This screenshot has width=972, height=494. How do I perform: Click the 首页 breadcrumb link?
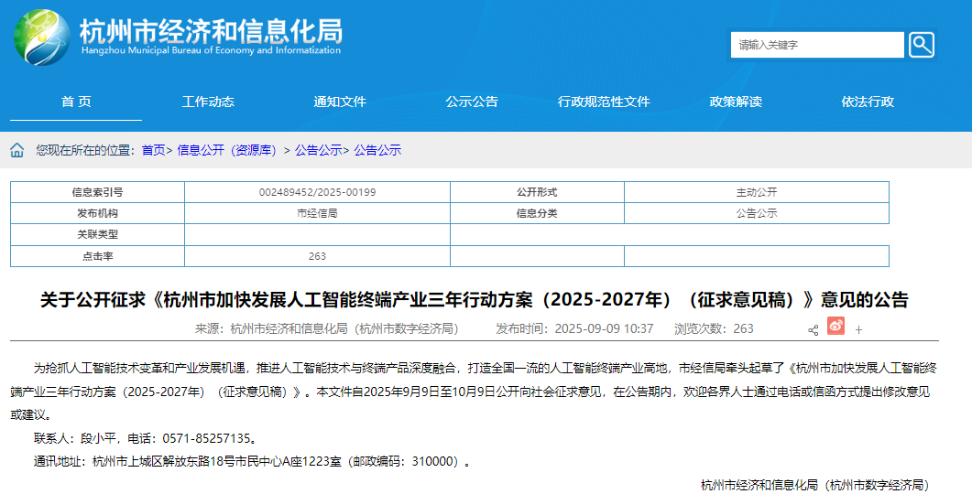point(153,150)
